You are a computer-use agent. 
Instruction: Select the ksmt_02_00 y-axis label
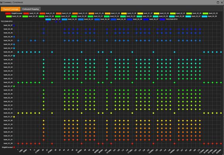pyautogui.click(x=8, y=113)
